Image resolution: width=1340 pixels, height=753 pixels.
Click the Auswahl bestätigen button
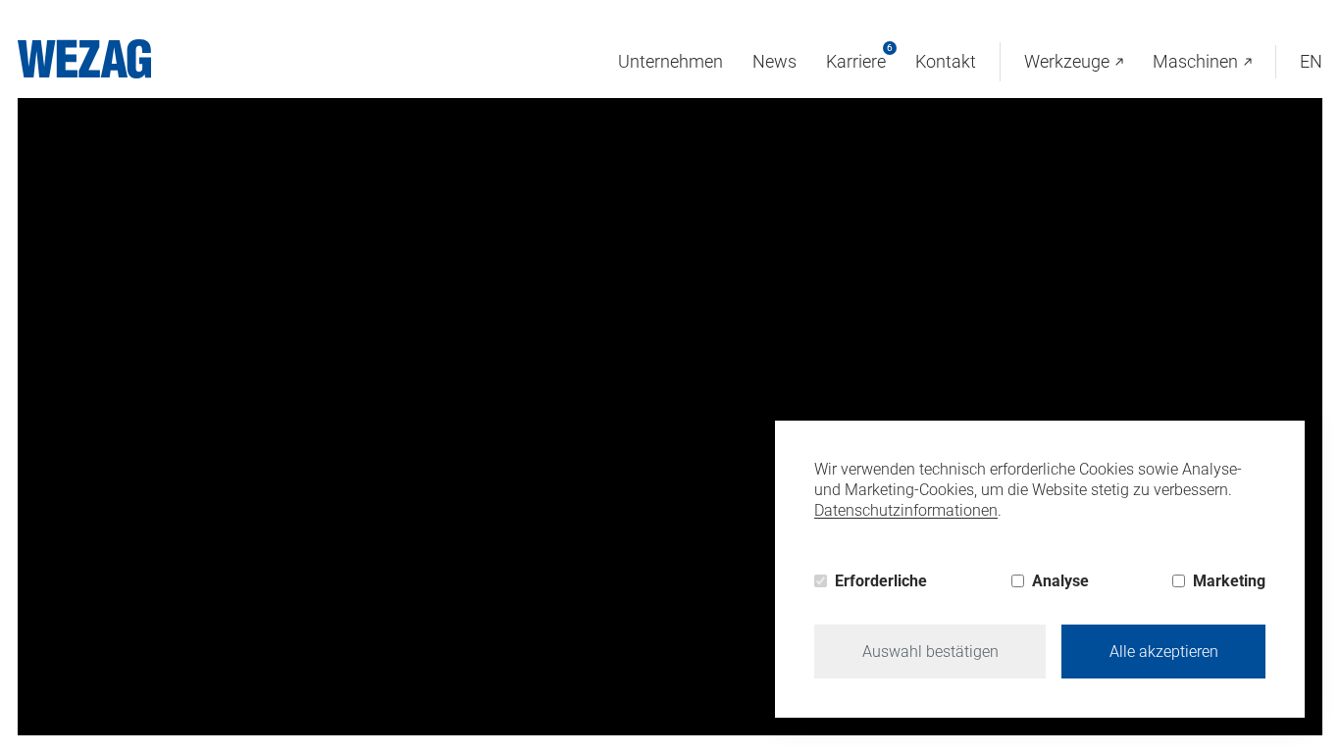click(x=929, y=652)
